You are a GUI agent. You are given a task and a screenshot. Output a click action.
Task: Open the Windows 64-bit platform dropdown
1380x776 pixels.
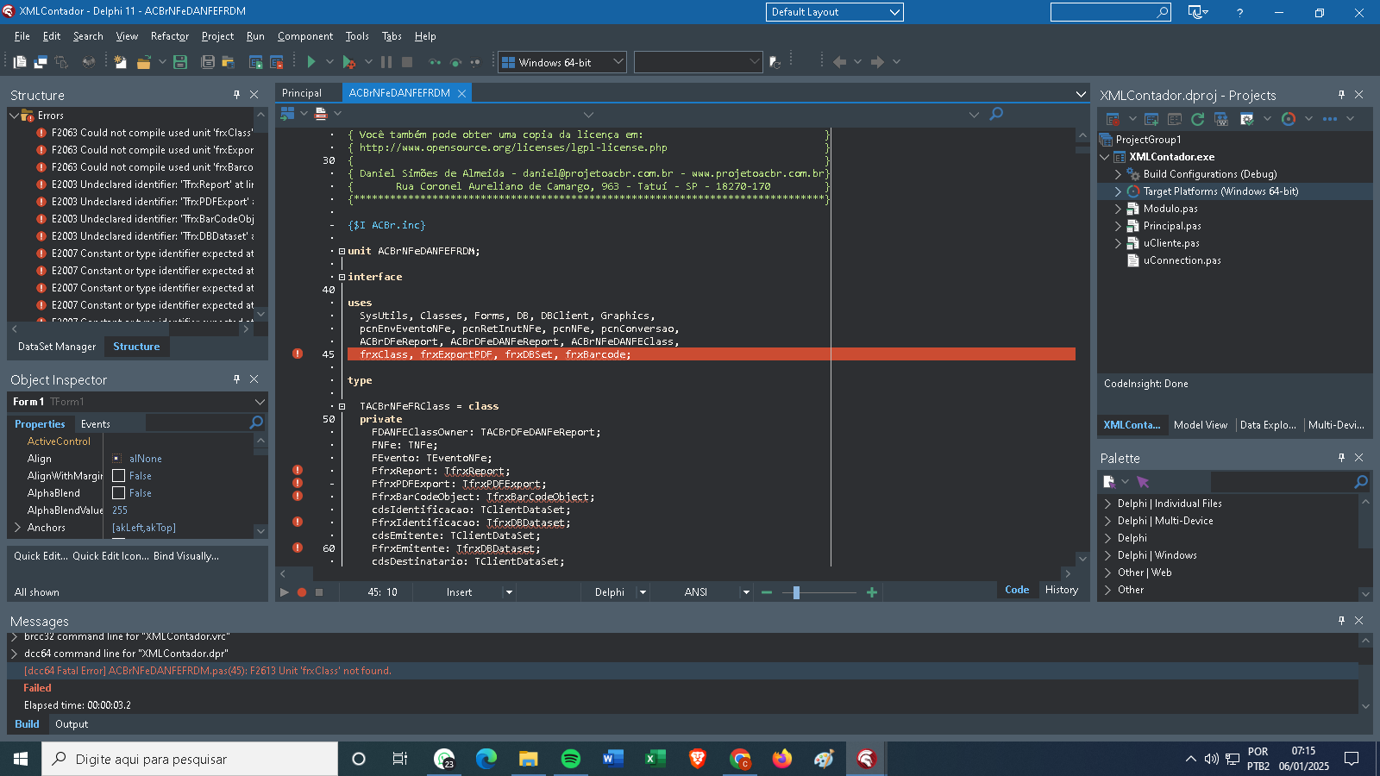pos(618,62)
